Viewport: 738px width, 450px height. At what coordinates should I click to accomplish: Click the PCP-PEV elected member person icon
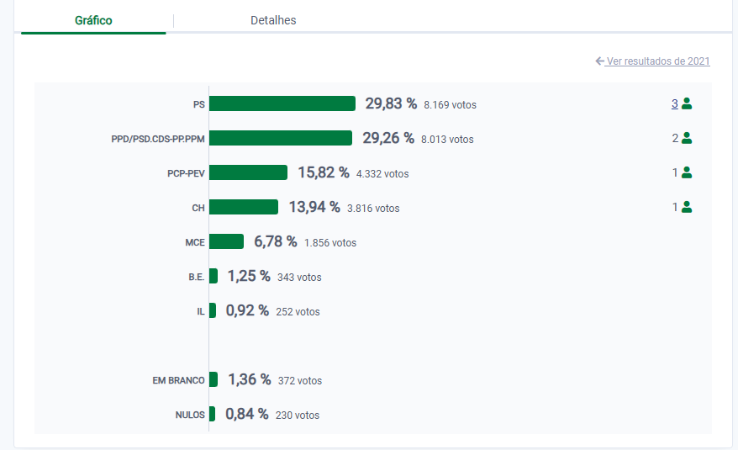pos(687,172)
